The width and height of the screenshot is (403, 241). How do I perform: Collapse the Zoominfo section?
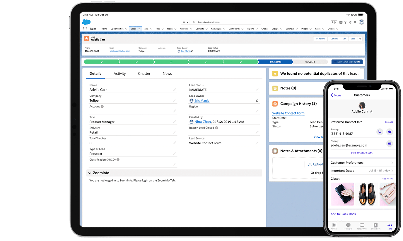90,173
